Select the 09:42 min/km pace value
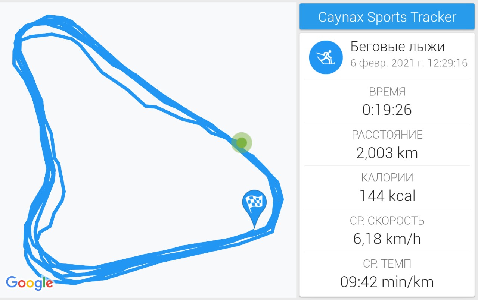478x300 pixels. click(387, 282)
